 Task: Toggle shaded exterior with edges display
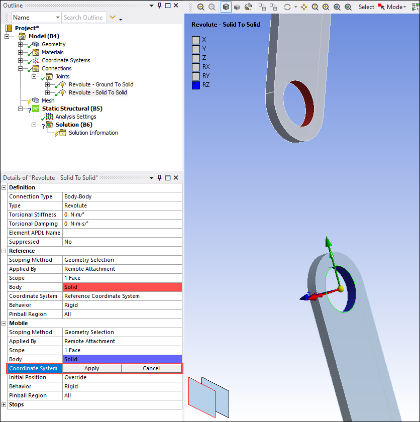[226, 7]
